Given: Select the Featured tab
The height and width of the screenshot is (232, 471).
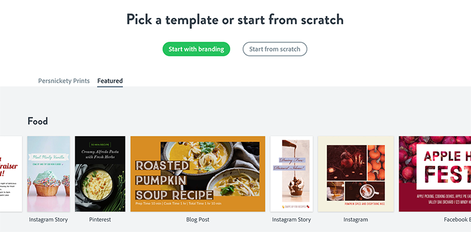Looking at the screenshot, I should click(x=110, y=81).
